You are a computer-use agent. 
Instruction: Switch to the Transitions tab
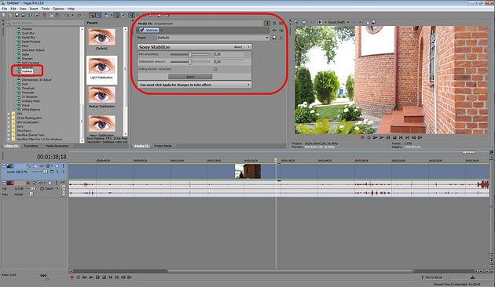coord(31,146)
